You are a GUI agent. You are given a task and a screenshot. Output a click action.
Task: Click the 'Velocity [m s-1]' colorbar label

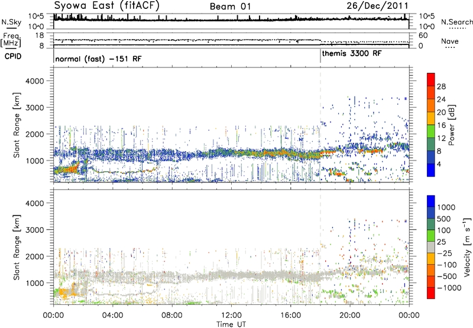(467, 247)
